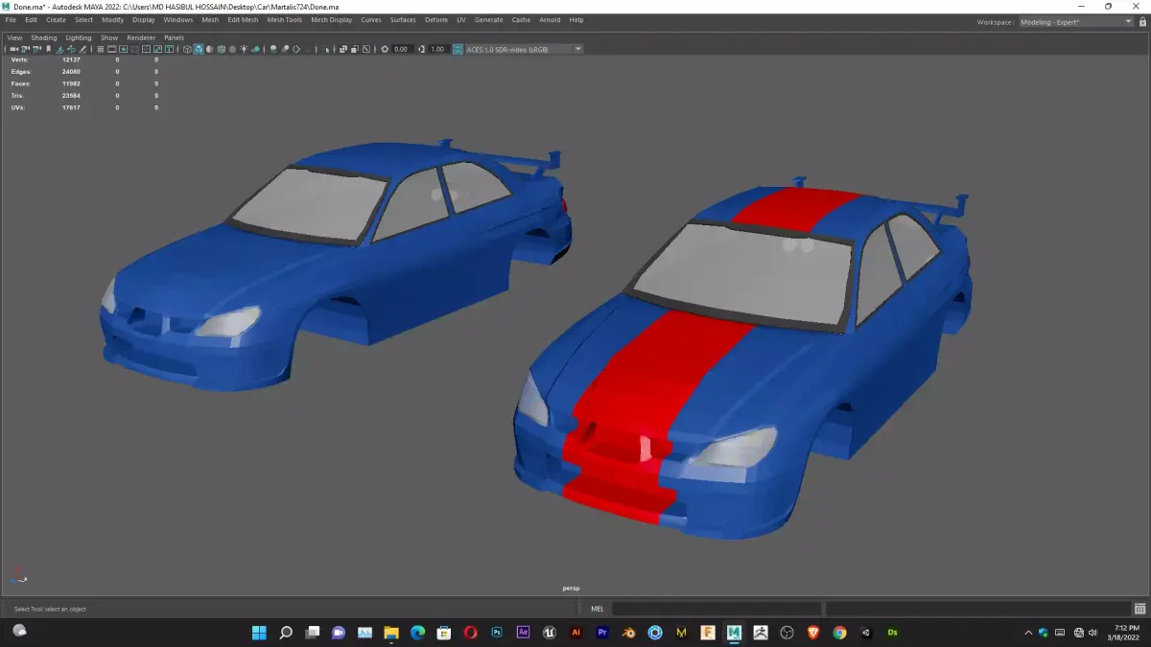Click the highlighted smooth shade all icon
Screen dimensions: 1151x647
coord(199,49)
